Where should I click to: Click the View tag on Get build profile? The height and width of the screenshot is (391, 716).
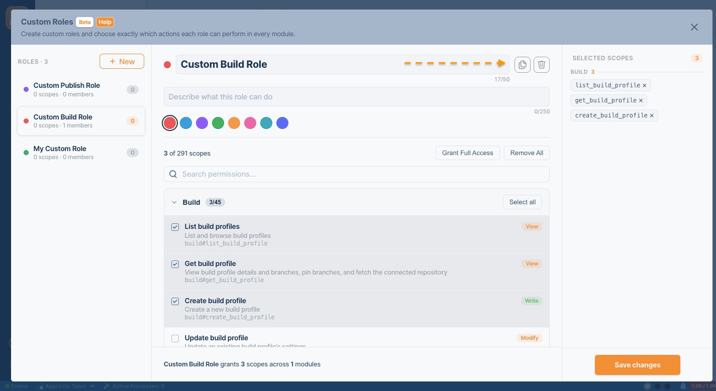532,264
